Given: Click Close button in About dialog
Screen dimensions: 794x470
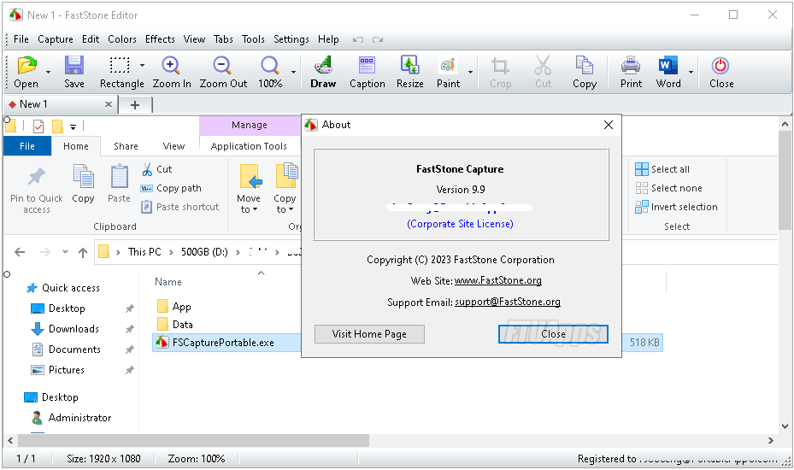Looking at the screenshot, I should 553,334.
